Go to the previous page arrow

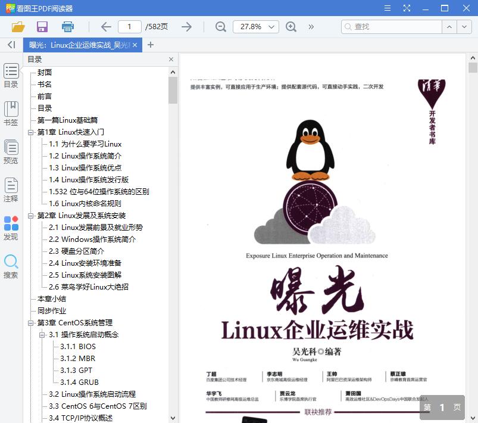106,27
